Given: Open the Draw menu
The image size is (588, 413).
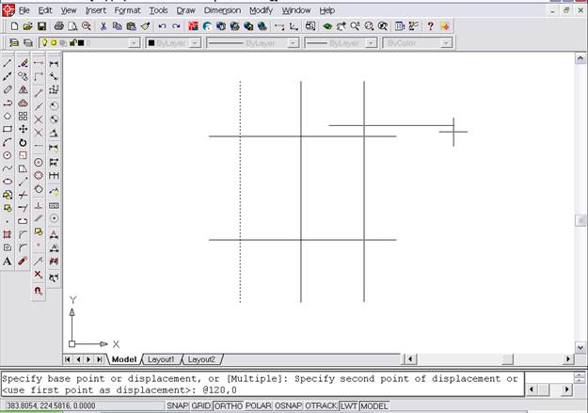Looking at the screenshot, I should (x=186, y=10).
